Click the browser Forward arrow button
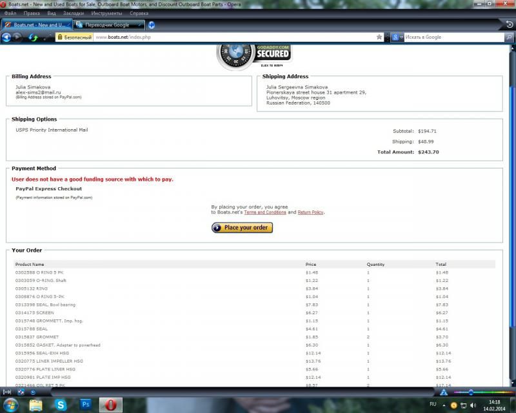Screen dimensions: 516x413 point(18,37)
